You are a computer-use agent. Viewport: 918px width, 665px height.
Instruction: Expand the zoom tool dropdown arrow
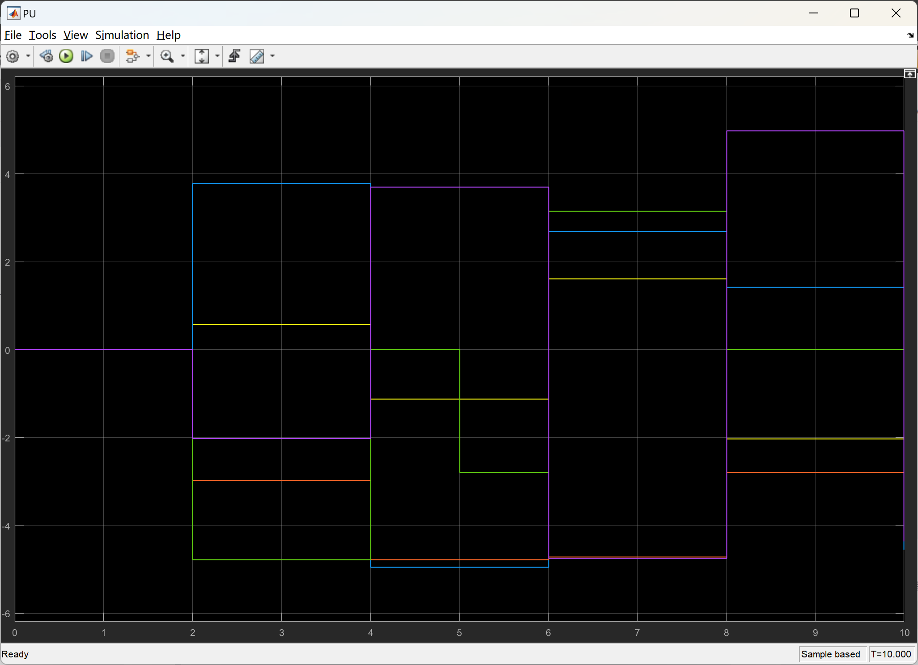tap(183, 56)
